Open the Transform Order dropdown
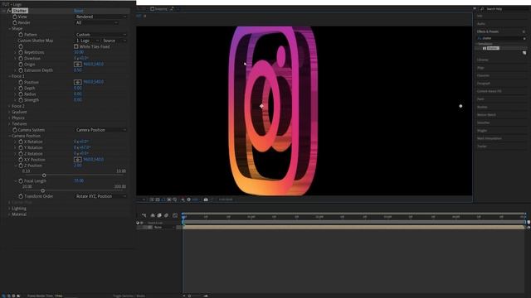Viewport: 531px width, 298px height. [x=101, y=196]
